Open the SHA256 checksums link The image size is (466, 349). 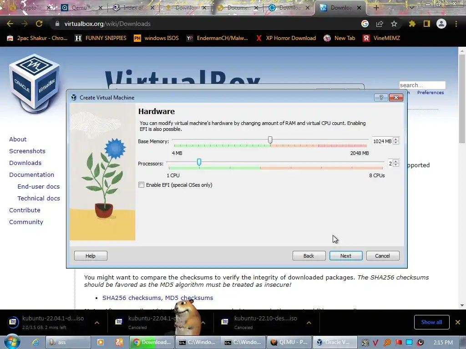pos(132,298)
